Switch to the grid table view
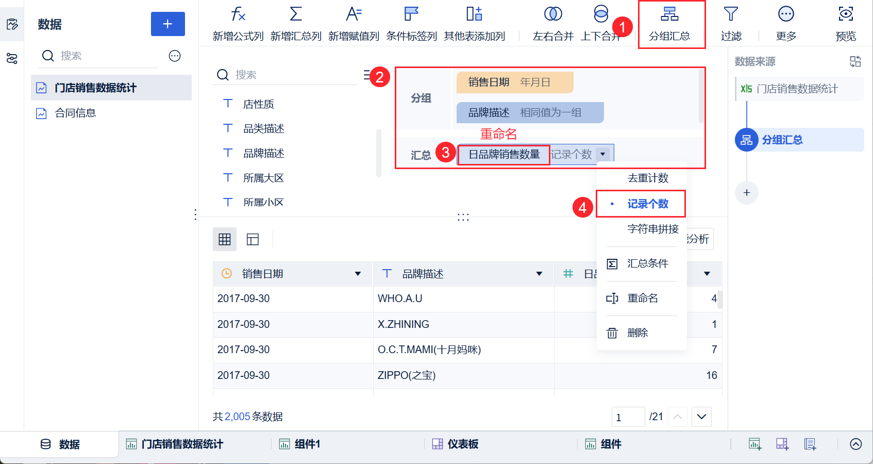Viewport: 873px width, 464px height. [225, 239]
